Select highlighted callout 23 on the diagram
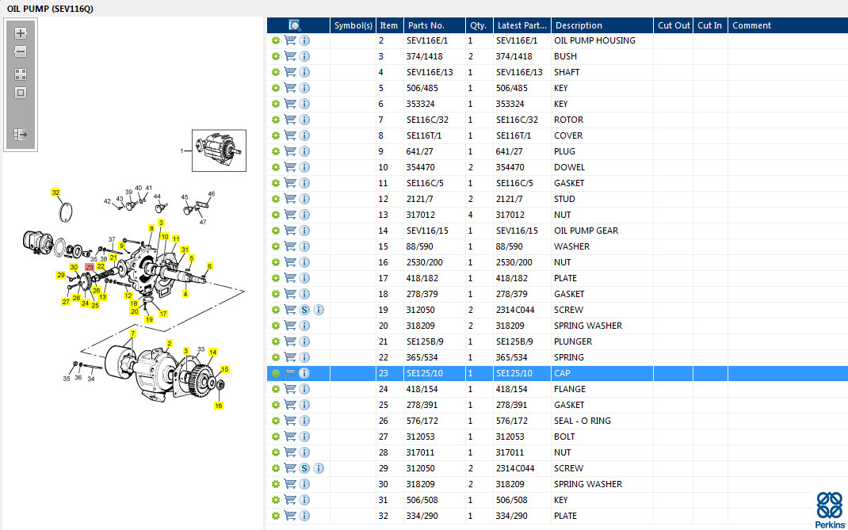This screenshot has width=848, height=530. click(90, 267)
